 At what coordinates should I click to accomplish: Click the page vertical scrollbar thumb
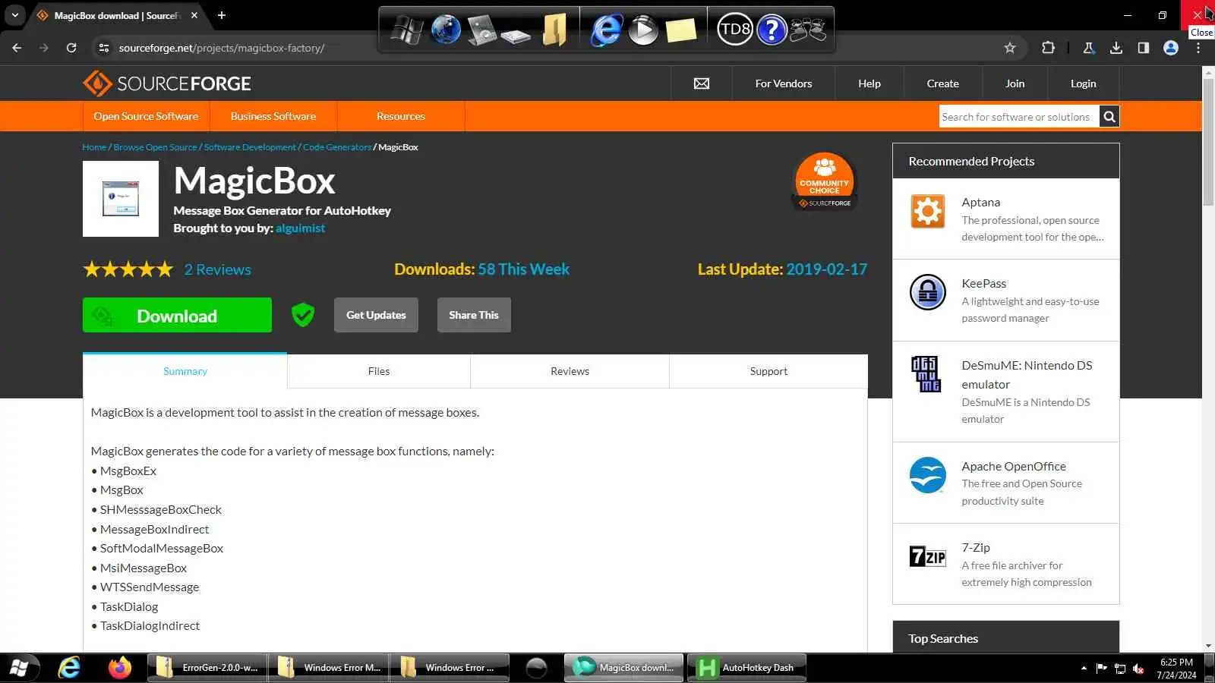point(1208,142)
